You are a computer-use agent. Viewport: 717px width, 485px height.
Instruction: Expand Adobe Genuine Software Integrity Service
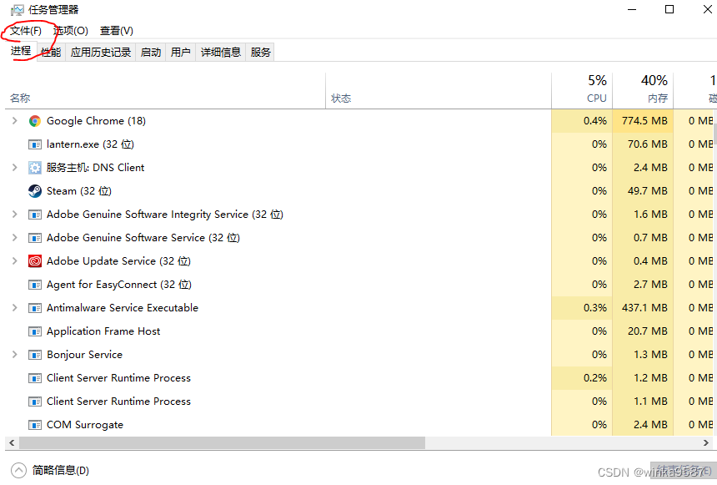[x=15, y=215]
